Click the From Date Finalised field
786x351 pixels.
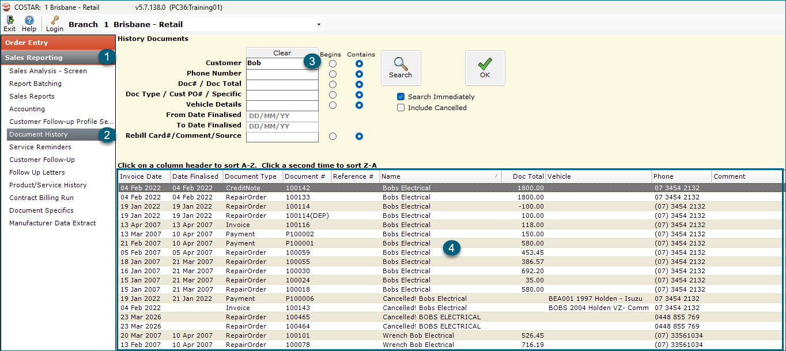(x=282, y=116)
